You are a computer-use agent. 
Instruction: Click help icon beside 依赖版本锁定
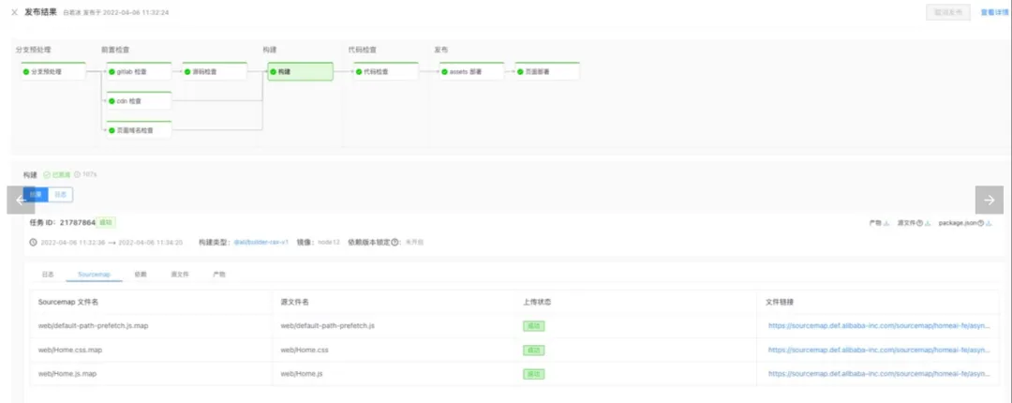395,243
